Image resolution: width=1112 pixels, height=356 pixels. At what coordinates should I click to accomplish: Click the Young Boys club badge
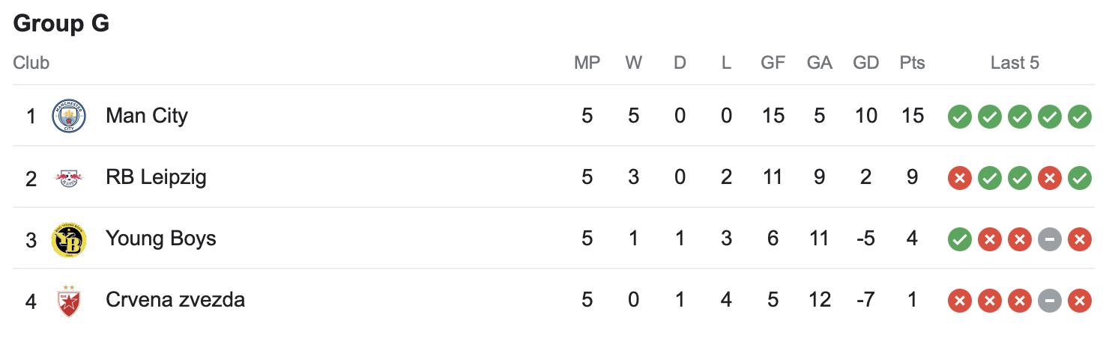[x=69, y=239]
